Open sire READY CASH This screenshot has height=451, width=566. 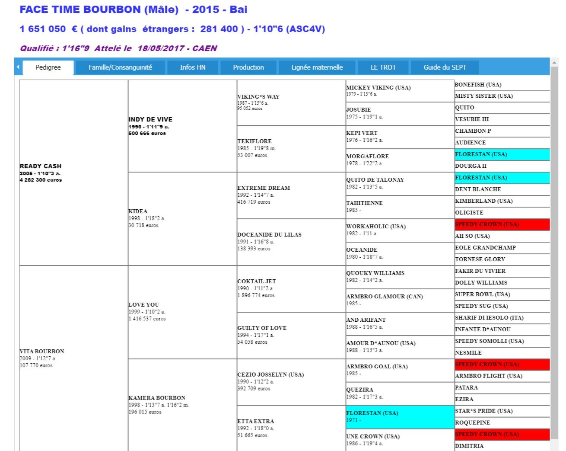(x=41, y=166)
